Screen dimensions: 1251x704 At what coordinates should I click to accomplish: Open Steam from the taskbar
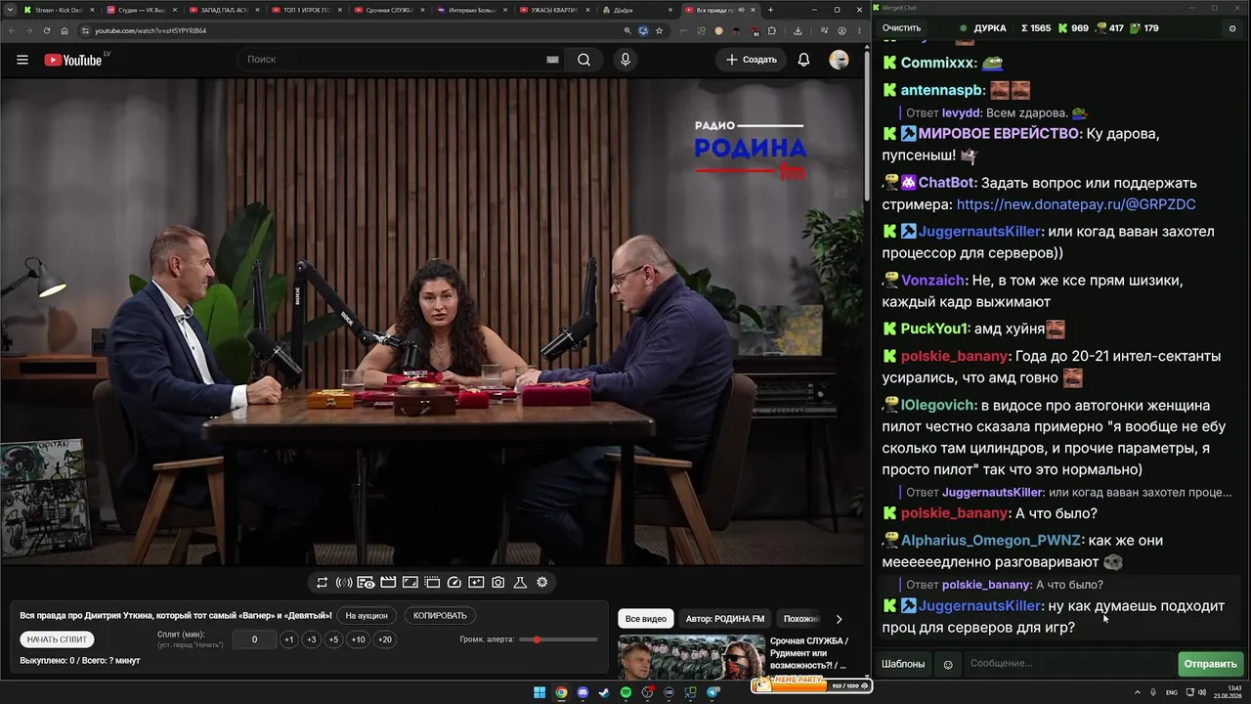[x=604, y=692]
